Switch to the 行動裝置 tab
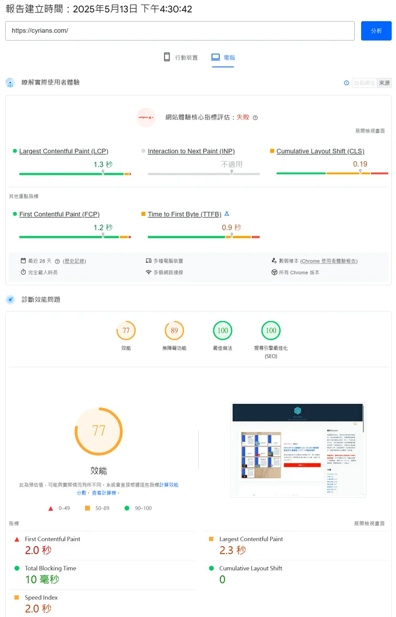Screen dimensions: 396x617 click(181, 58)
